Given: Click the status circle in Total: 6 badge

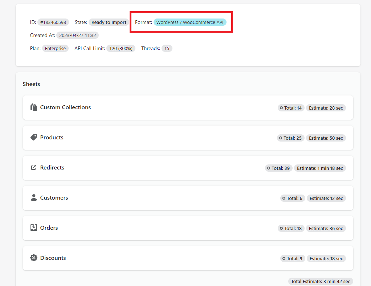Looking at the screenshot, I should pyautogui.click(x=284, y=198).
